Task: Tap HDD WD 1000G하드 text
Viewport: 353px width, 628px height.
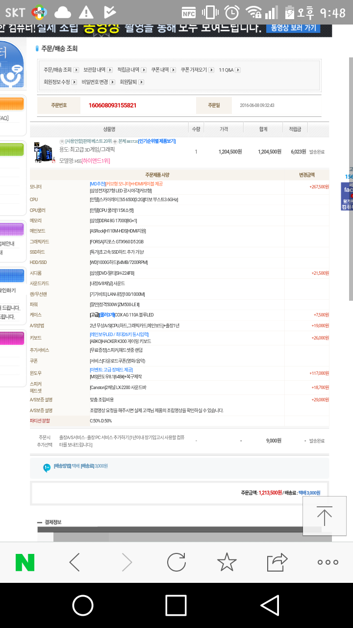Action: 119,262
